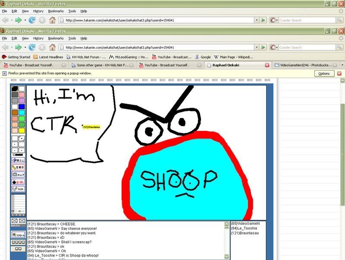Image resolution: width=345 pixels, height=260 pixels.
Task: Select Le_Tooshie in the user list
Action: (245, 228)
